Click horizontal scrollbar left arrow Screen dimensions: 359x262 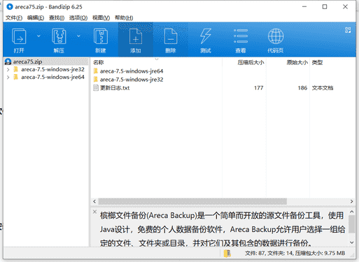coord(94,201)
